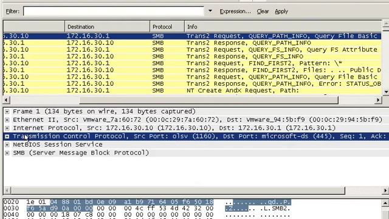Select the FIND_FIRST2 Pattern request packet

tap(192, 63)
